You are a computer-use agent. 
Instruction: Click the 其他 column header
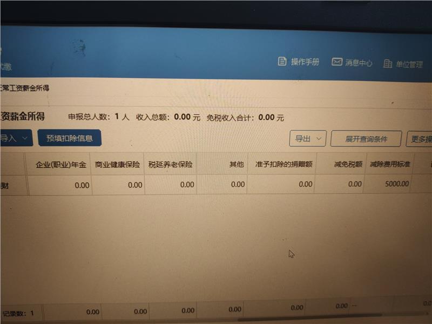coord(237,164)
